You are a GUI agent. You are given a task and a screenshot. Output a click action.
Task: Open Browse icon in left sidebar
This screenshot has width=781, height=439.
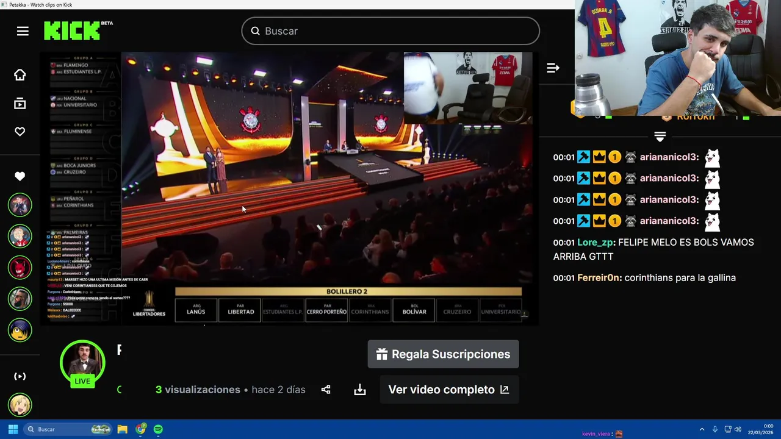pyautogui.click(x=20, y=104)
